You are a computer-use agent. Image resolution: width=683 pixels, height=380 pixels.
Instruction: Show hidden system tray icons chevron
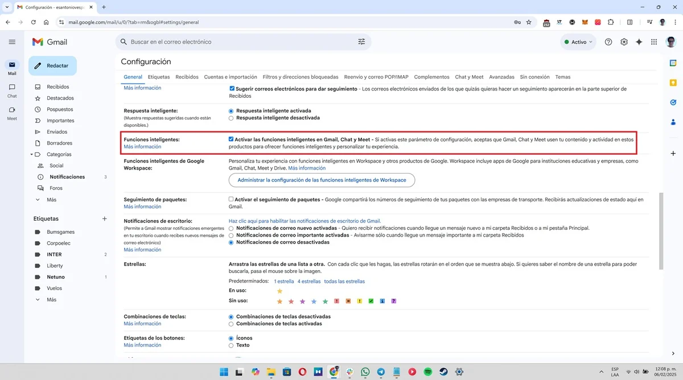(602, 372)
